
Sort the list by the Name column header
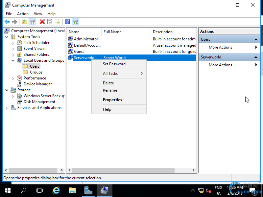pyautogui.click(x=84, y=32)
